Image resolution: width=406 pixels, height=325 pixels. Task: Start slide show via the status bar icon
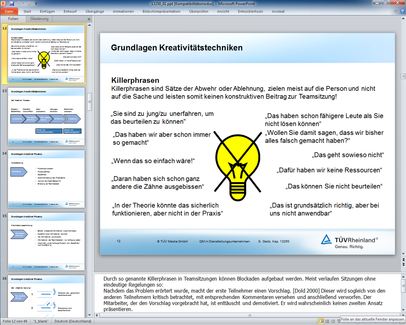(x=339, y=321)
